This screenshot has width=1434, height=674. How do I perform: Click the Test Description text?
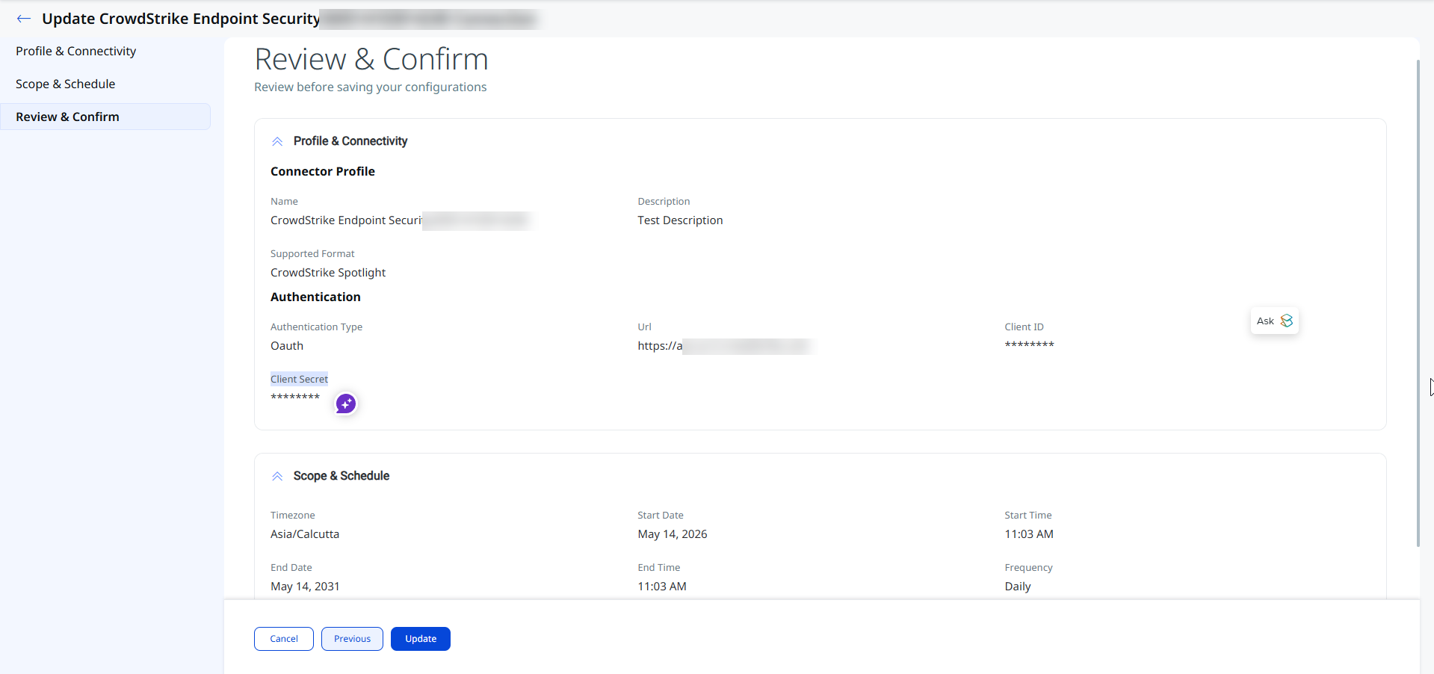[680, 220]
